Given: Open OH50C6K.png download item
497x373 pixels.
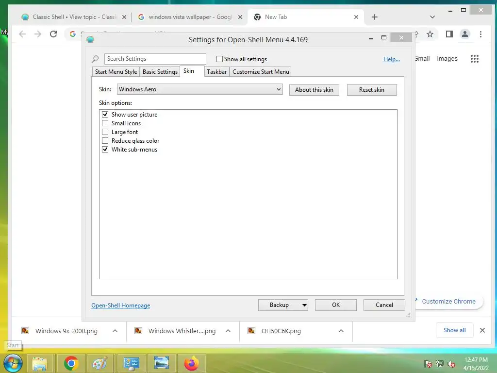Looking at the screenshot, I should pos(281,331).
